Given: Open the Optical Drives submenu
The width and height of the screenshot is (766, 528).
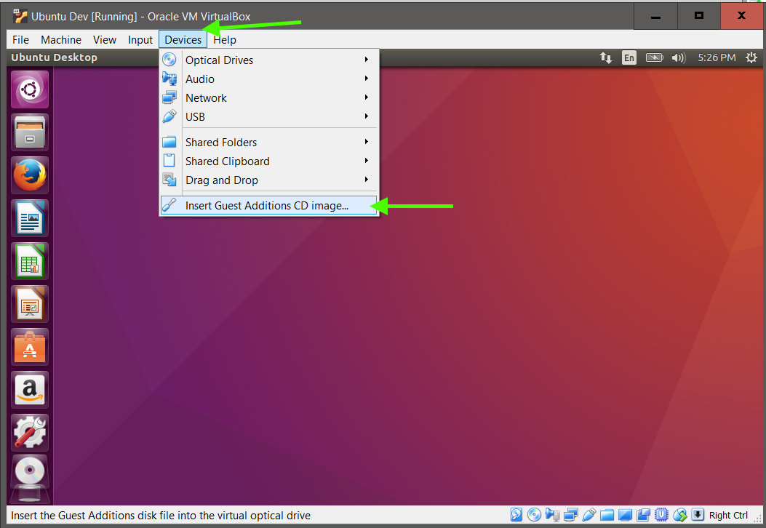Looking at the screenshot, I should pos(268,60).
